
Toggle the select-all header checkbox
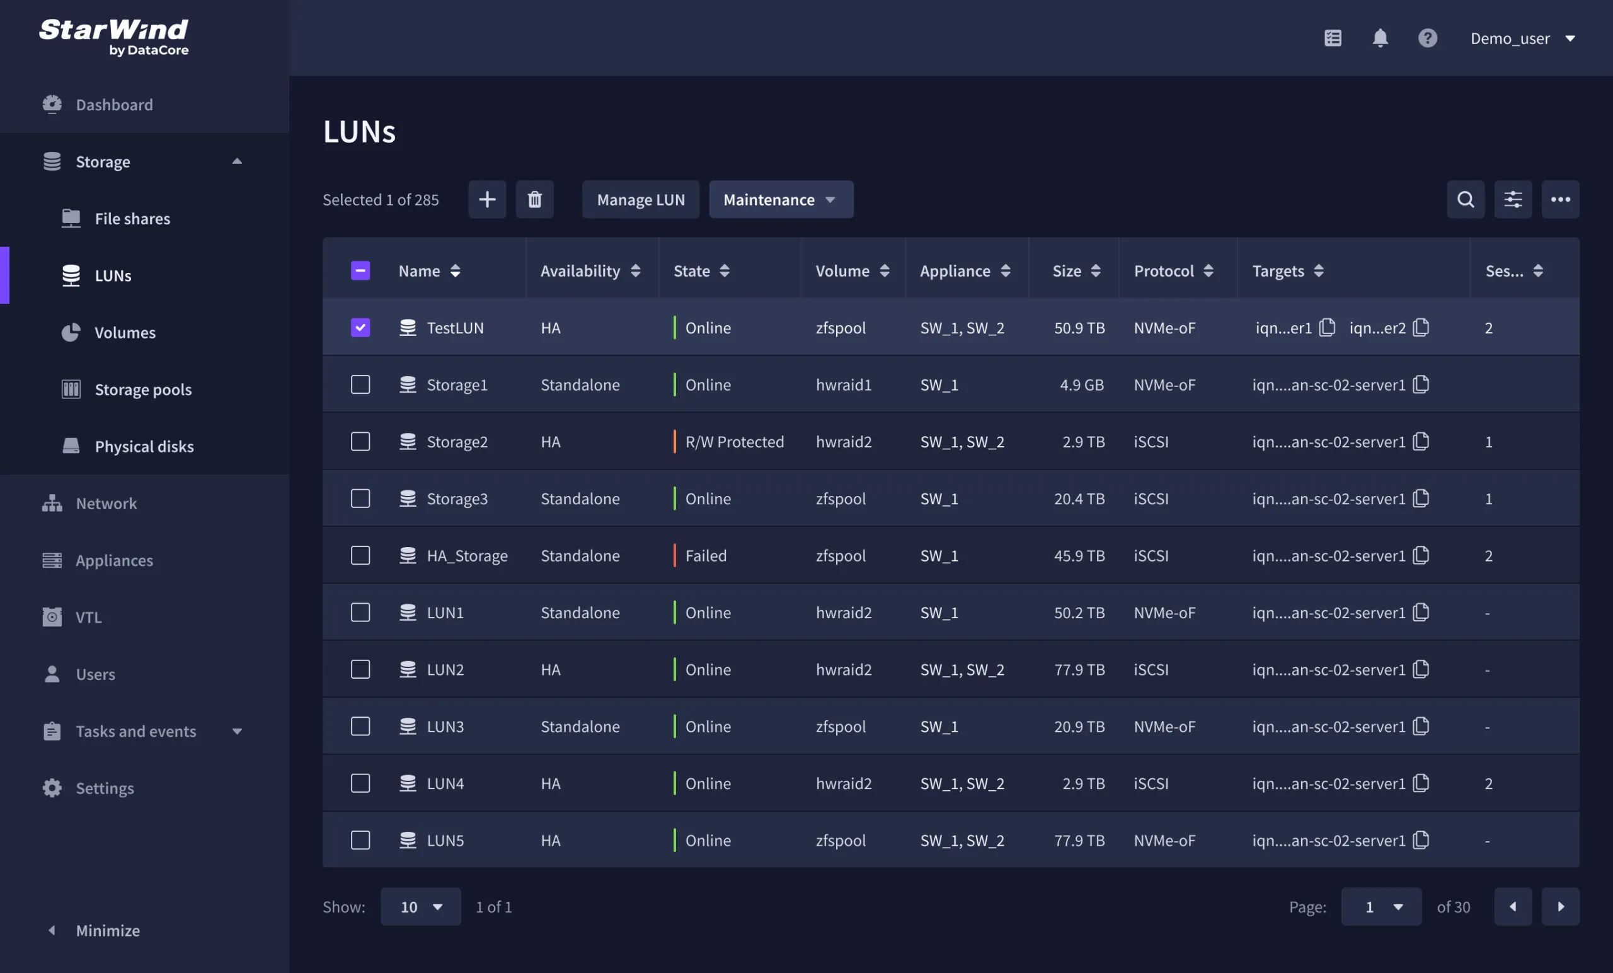[x=360, y=270]
